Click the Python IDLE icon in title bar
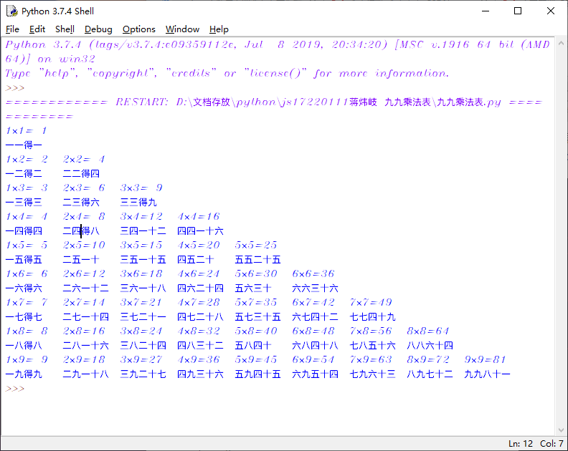 pyautogui.click(x=12, y=11)
